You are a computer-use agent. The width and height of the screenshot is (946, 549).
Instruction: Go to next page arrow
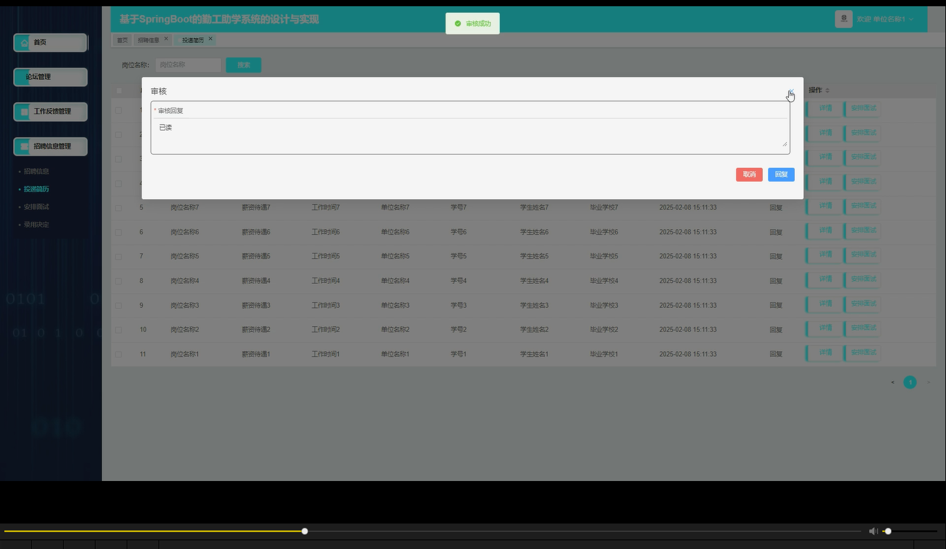coord(928,382)
